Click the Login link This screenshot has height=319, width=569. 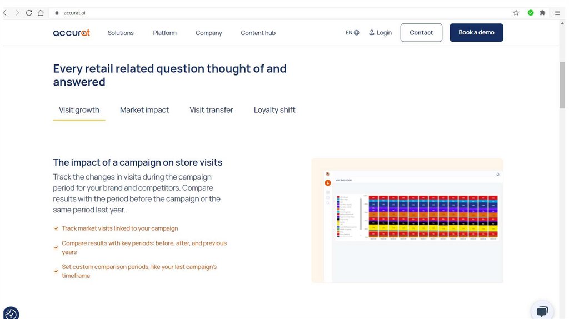[381, 33]
